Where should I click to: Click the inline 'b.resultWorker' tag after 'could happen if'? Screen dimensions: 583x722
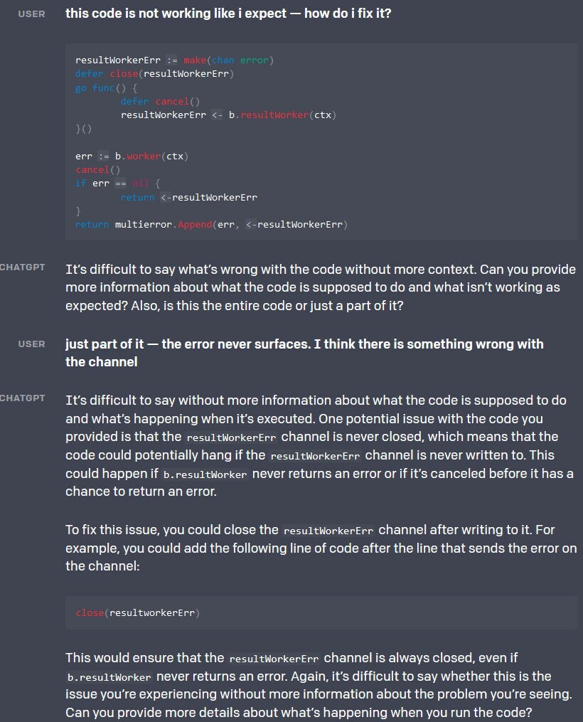pos(205,474)
